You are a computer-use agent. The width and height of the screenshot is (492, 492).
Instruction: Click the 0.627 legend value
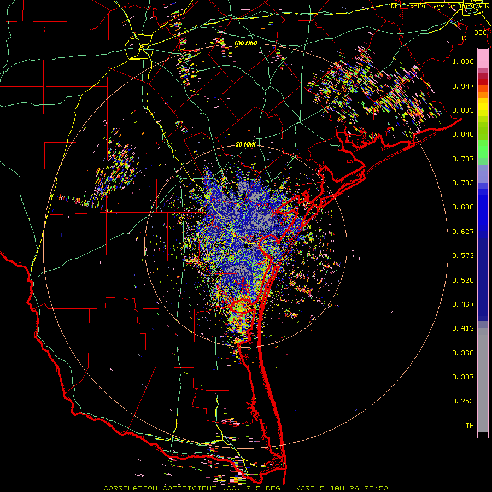463,232
